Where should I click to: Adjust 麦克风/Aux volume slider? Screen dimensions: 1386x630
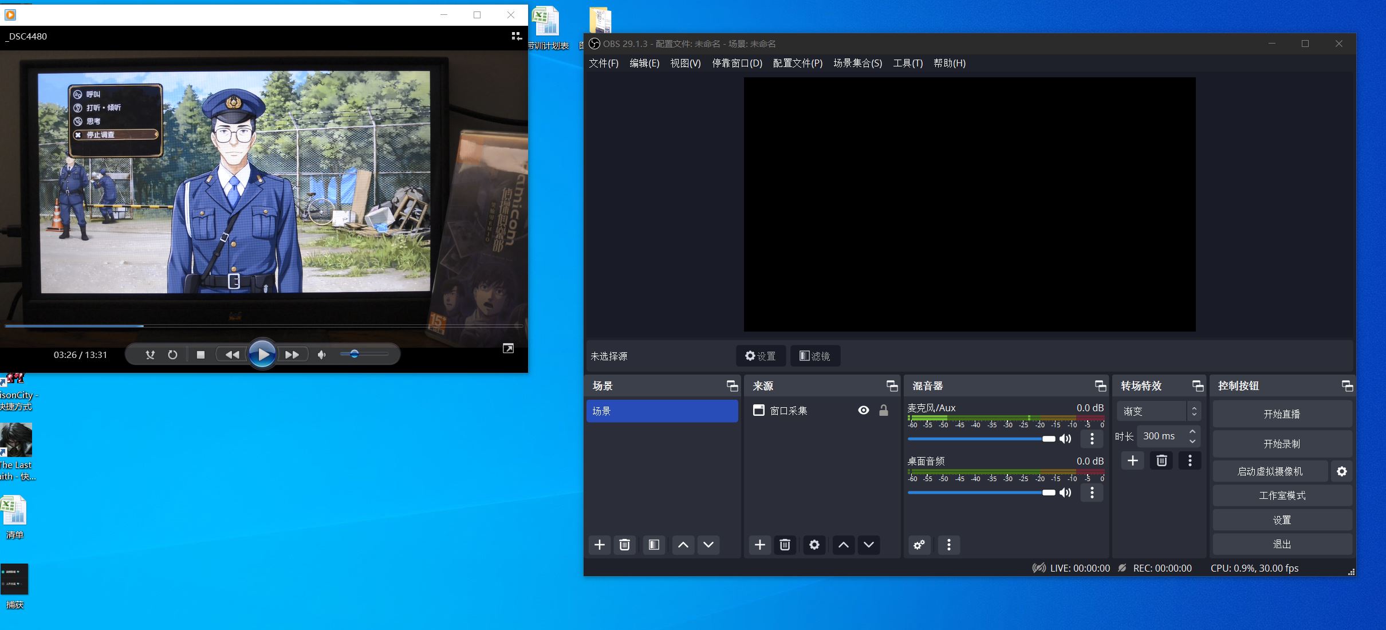(982, 439)
